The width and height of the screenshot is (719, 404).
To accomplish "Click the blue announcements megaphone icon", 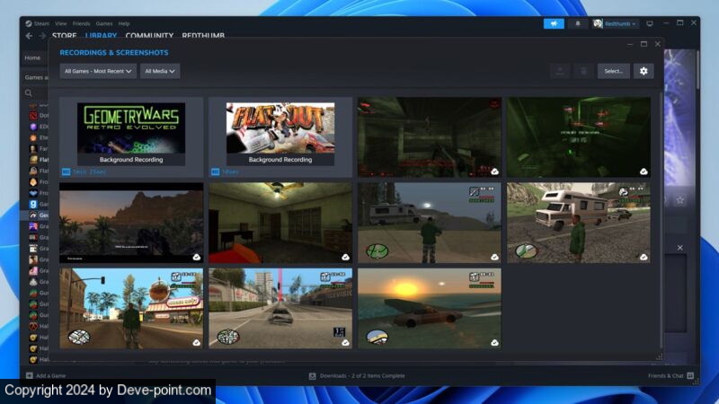I will tap(554, 23).
